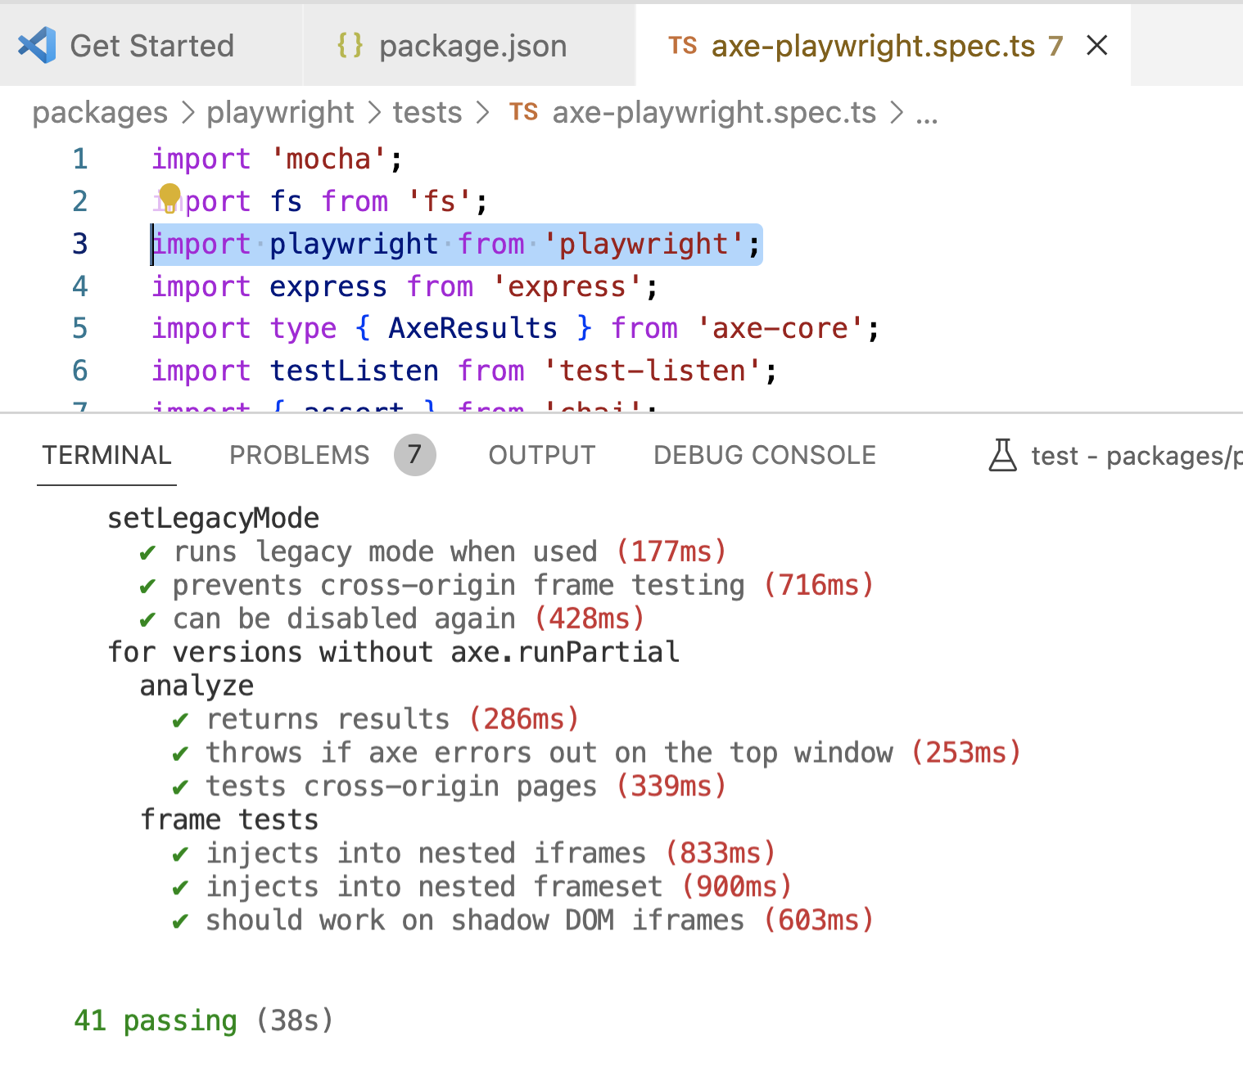Image resolution: width=1243 pixels, height=1067 pixels.
Task: Click the '41 passing' summary text
Action: coord(156,1021)
